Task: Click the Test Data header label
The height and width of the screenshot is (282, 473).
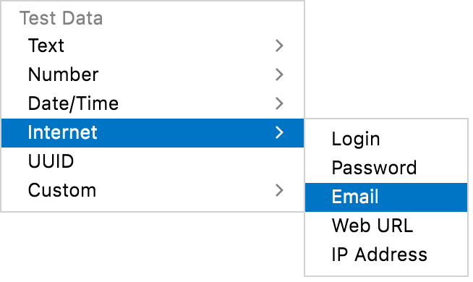Action: 61,18
